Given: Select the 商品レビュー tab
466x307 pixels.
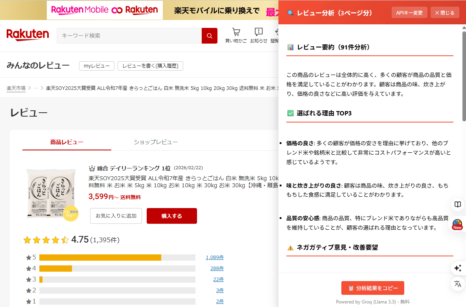Looking at the screenshot, I should tap(67, 142).
